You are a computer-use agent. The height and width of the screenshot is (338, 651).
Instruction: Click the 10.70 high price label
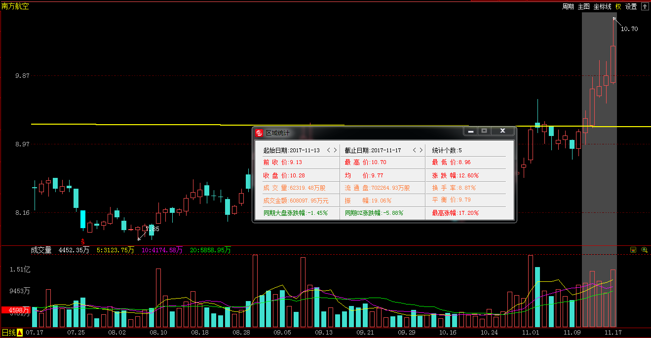pos(629,29)
